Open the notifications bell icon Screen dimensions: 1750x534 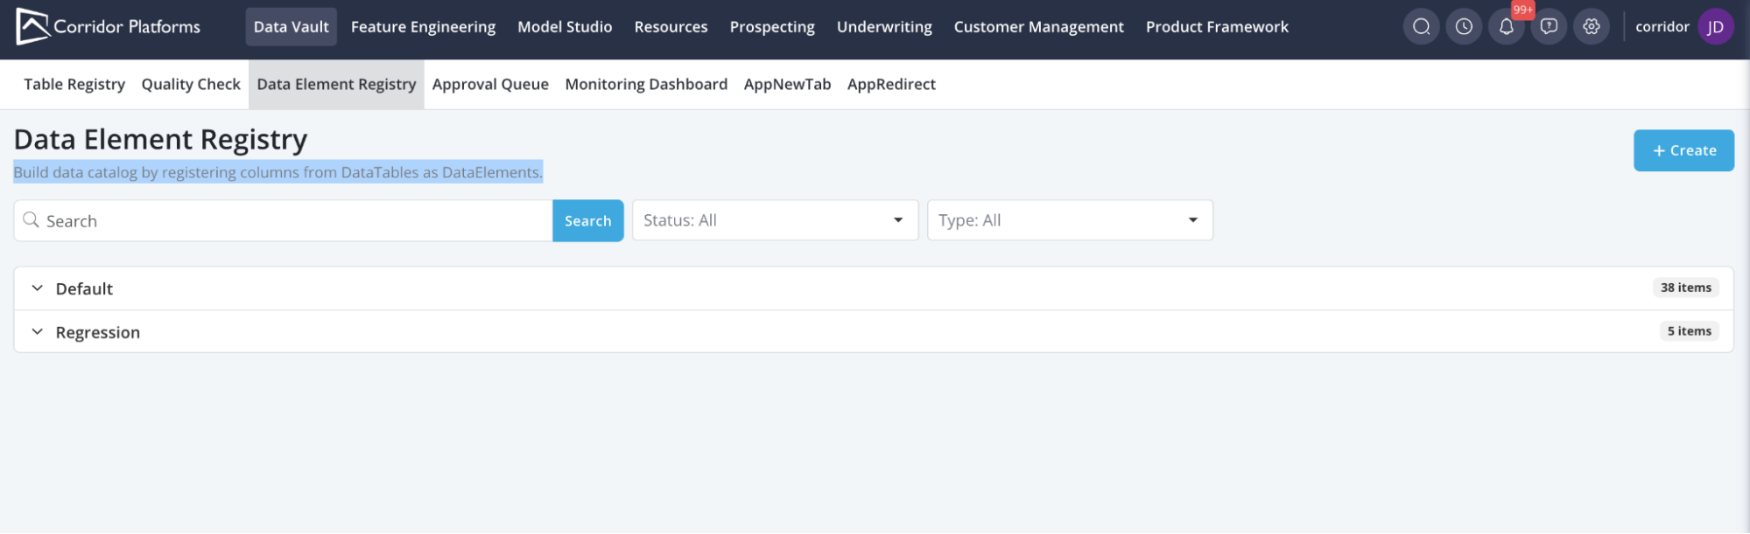1506,26
